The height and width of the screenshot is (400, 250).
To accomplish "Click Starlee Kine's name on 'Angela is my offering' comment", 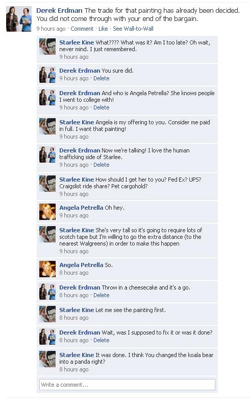I will (x=77, y=122).
